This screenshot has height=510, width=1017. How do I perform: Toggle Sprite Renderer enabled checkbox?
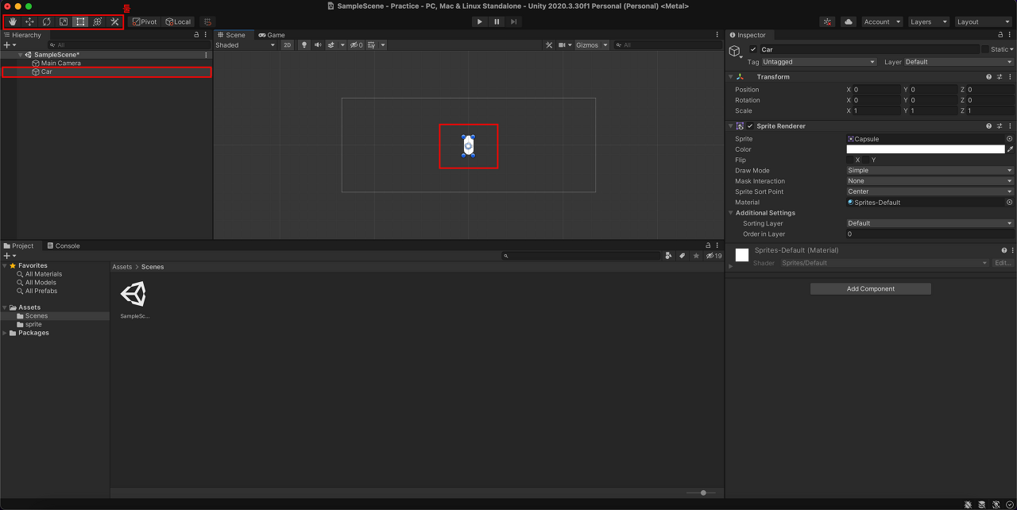tap(750, 126)
